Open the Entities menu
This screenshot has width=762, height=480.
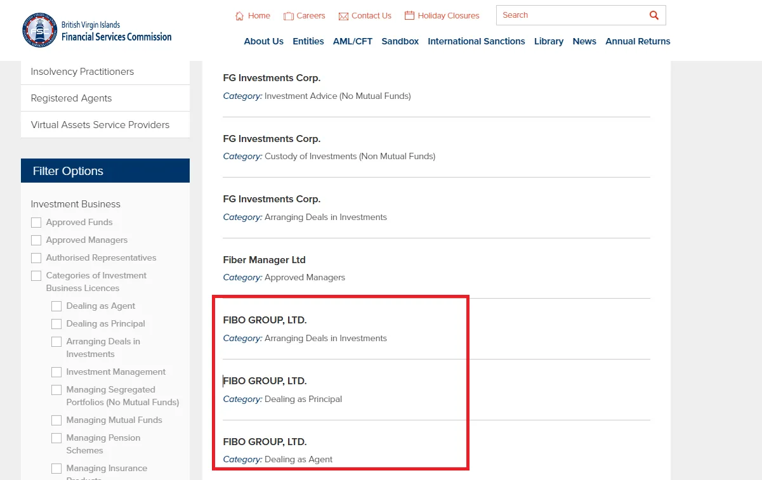(308, 41)
